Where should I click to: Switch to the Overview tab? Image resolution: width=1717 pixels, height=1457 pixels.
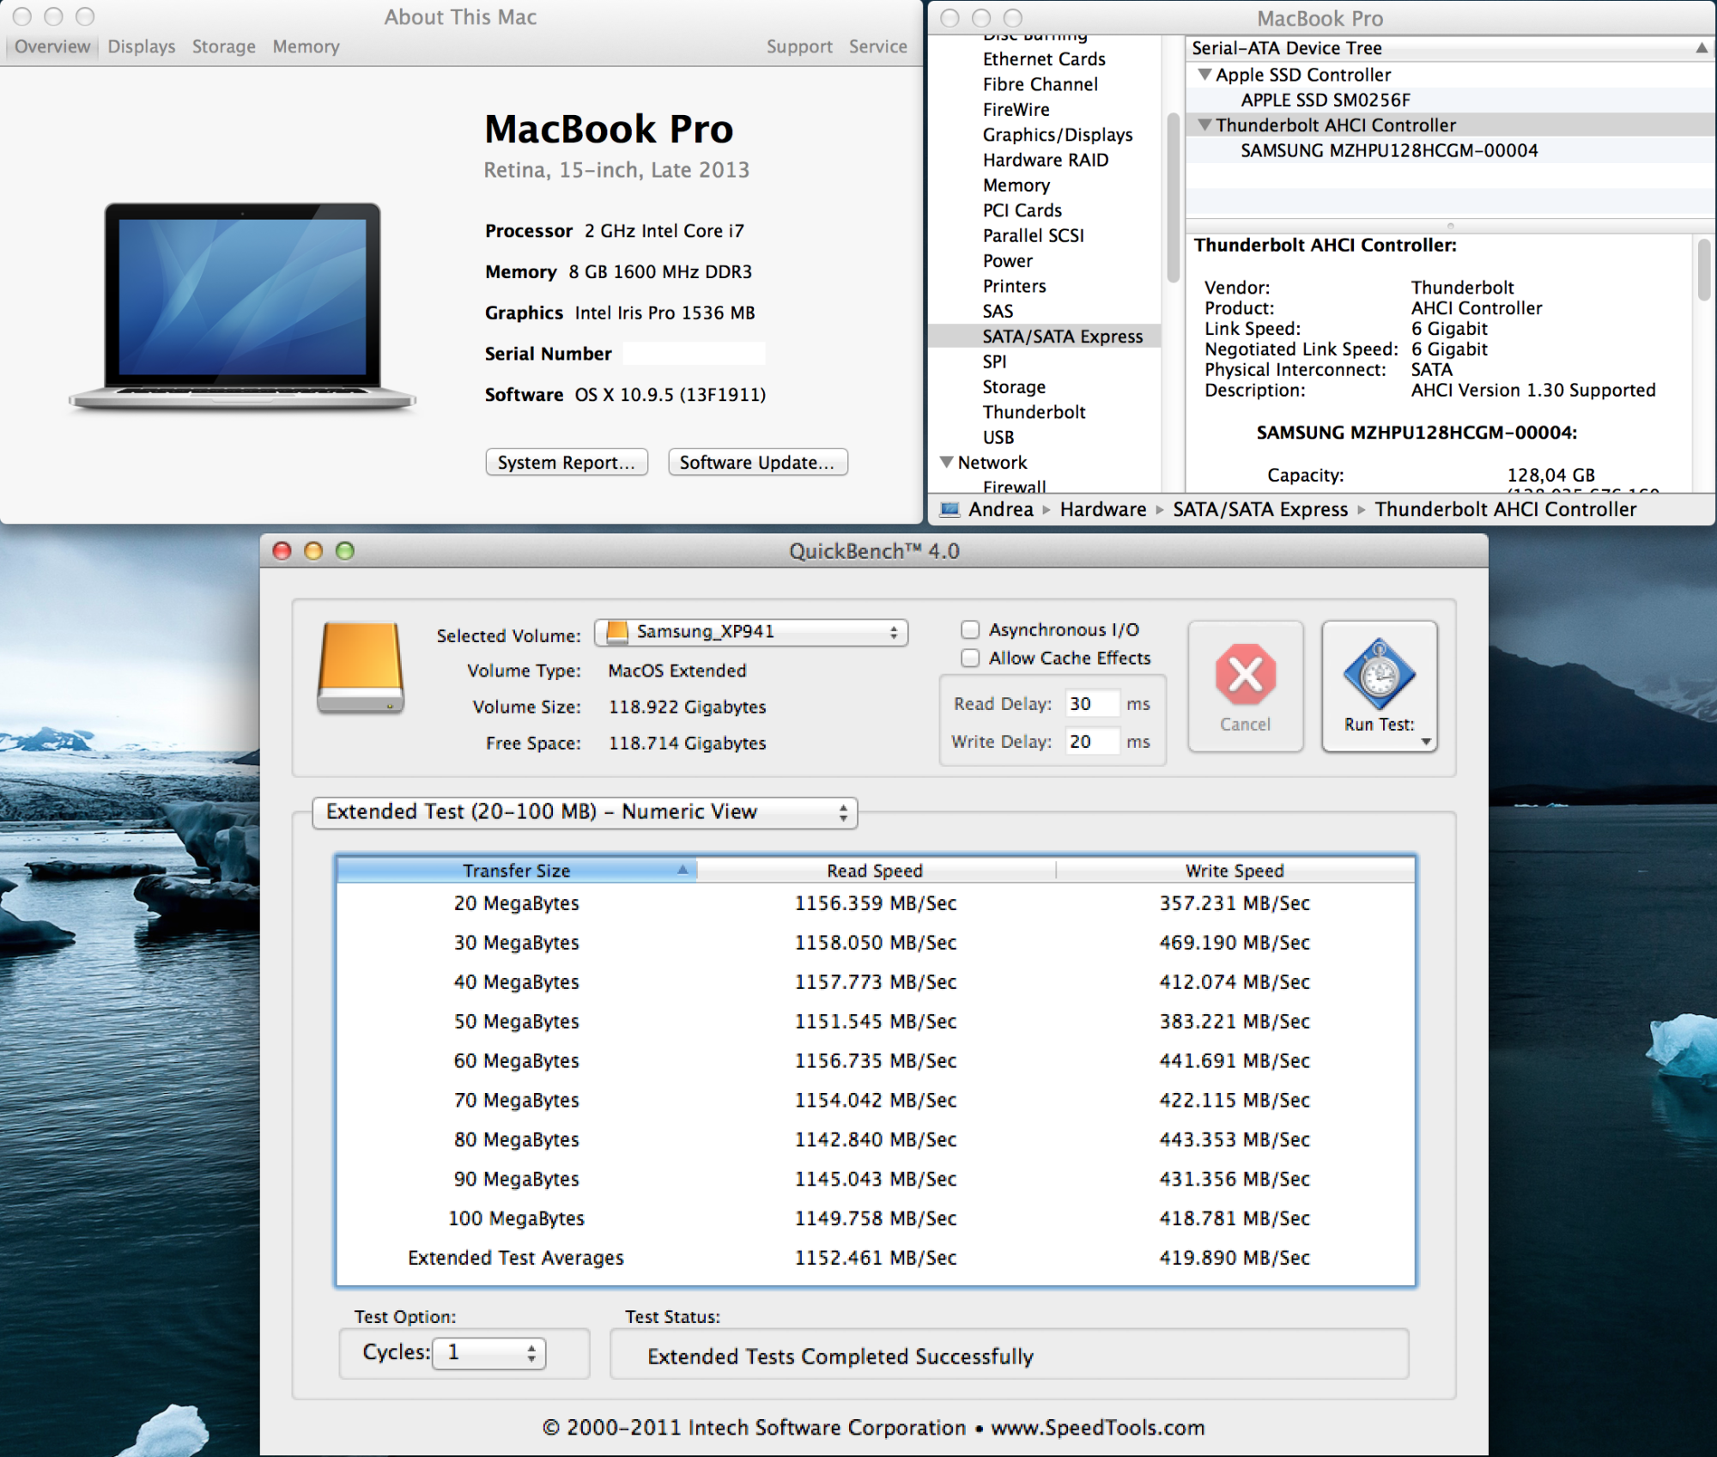point(52,46)
